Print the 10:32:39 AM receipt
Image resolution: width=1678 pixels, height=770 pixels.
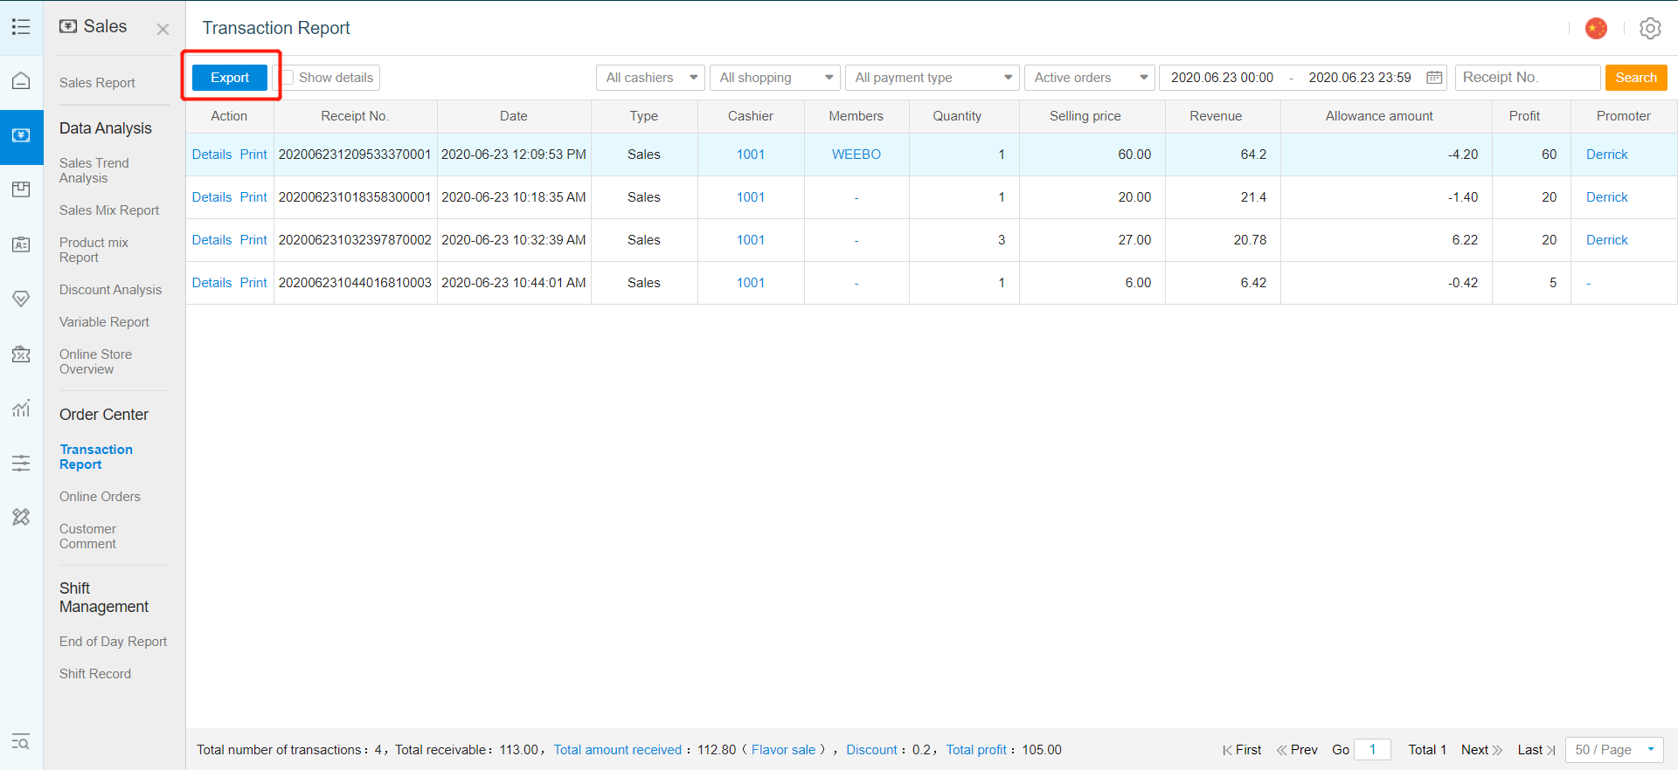[x=253, y=240]
